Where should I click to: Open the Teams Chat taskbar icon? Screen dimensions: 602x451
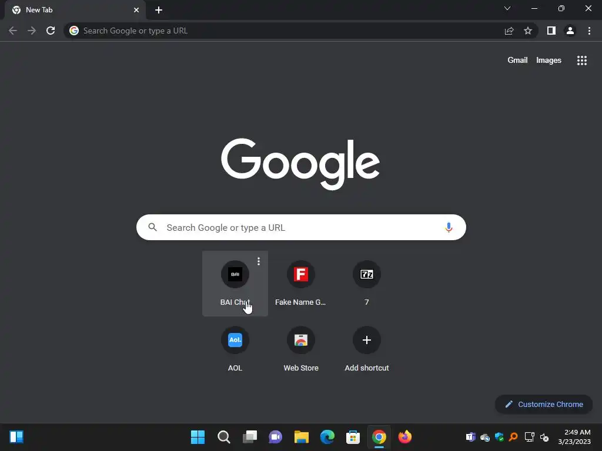click(x=275, y=437)
